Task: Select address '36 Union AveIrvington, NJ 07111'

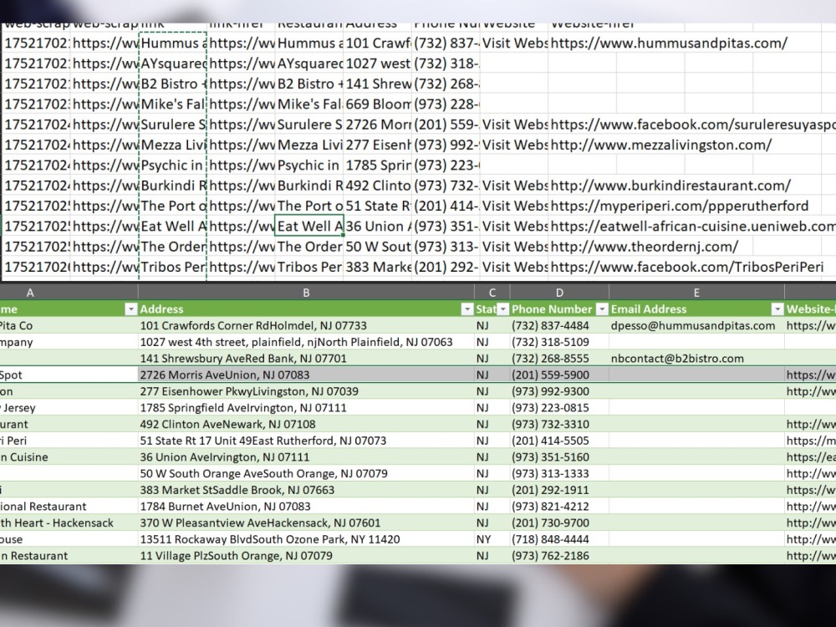Action: pos(306,457)
